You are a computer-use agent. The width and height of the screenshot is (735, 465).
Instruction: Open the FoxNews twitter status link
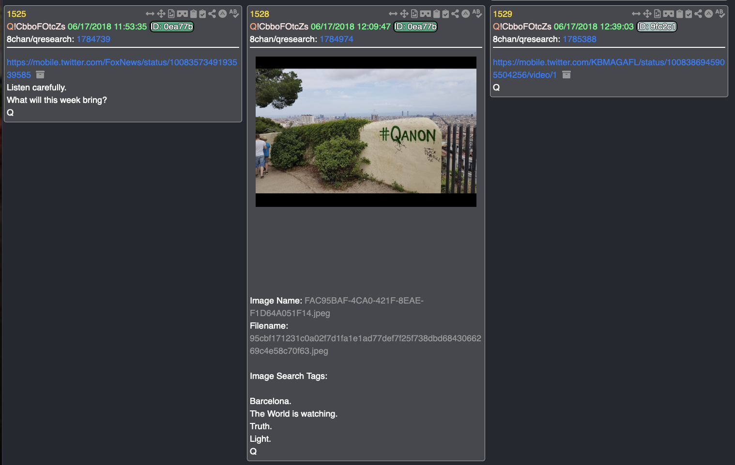(x=122, y=69)
